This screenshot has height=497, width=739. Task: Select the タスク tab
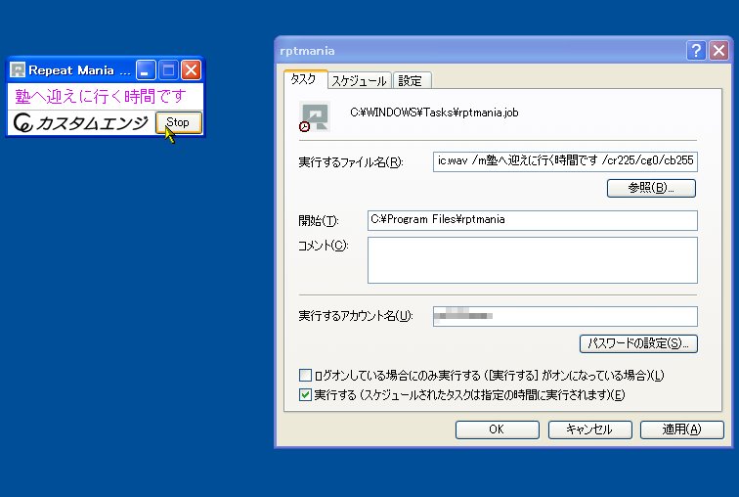point(304,79)
